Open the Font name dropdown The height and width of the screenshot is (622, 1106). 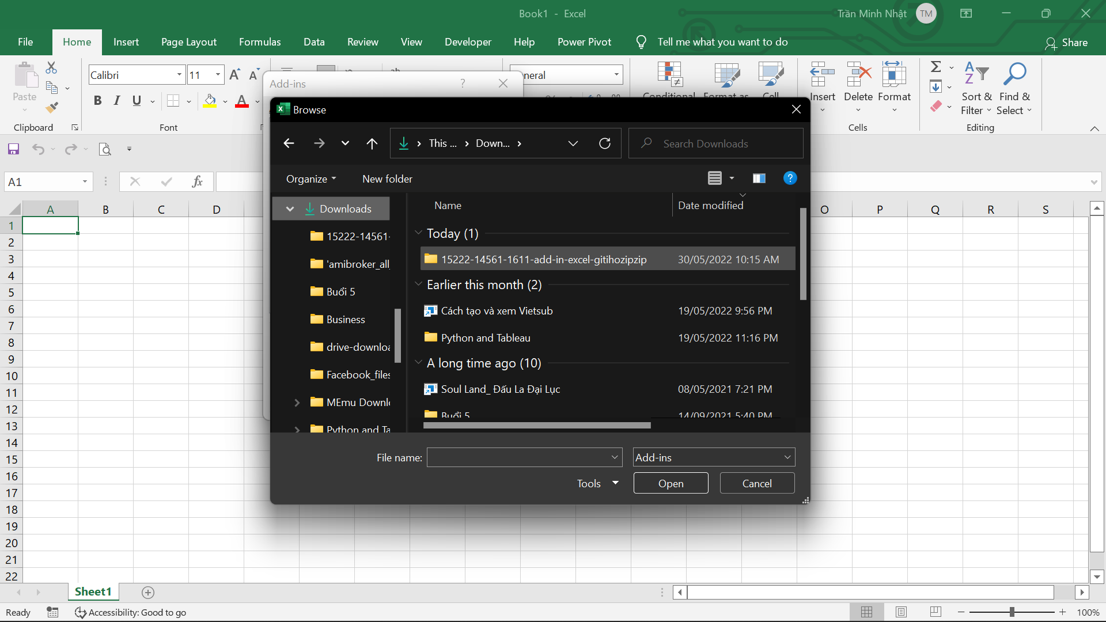point(179,75)
